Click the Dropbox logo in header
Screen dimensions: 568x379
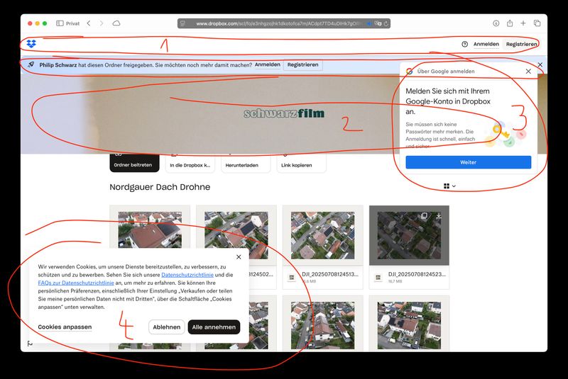click(31, 44)
